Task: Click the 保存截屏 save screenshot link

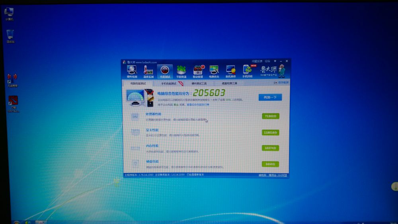Action: pos(283,83)
